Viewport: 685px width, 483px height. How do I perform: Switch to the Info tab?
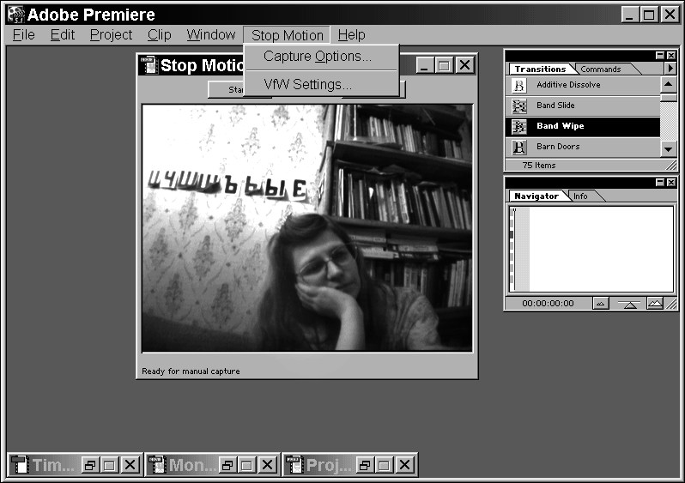(x=580, y=196)
